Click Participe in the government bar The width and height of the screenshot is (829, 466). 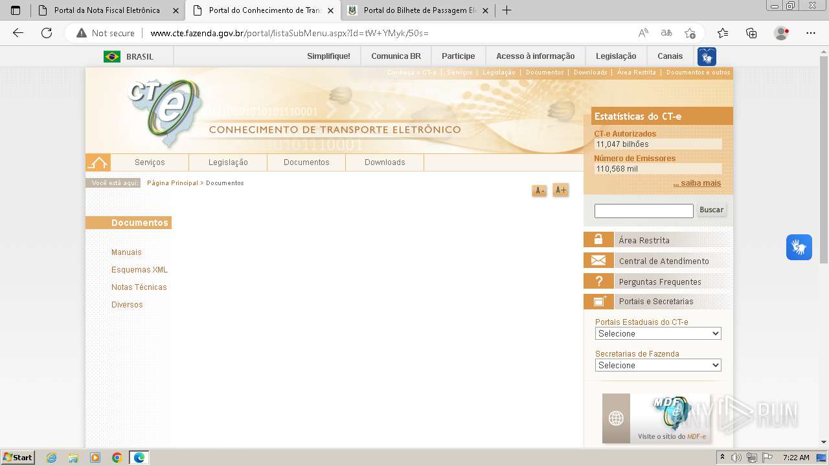(x=459, y=56)
